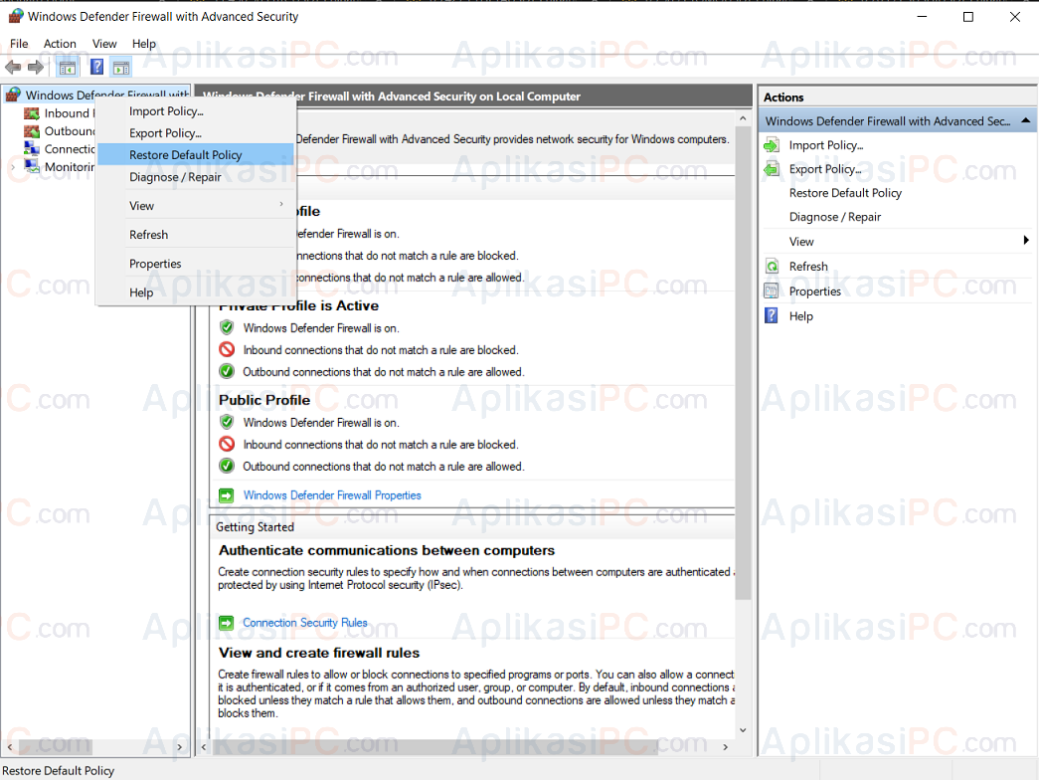This screenshot has height=780, width=1039.
Task: Expand the Monitoring tree node
Action: pos(13,166)
